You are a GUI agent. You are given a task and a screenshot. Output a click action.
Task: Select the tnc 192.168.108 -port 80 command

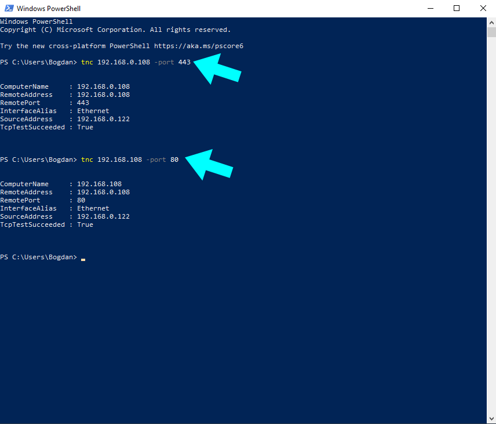click(x=130, y=159)
